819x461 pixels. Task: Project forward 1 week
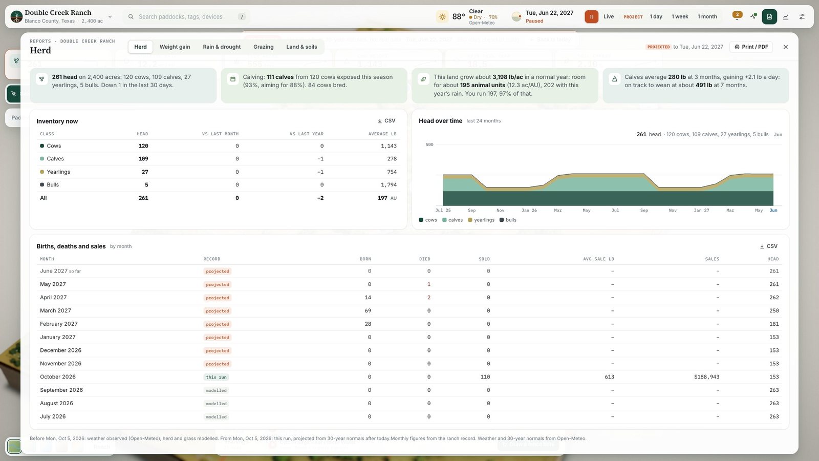pyautogui.click(x=680, y=16)
